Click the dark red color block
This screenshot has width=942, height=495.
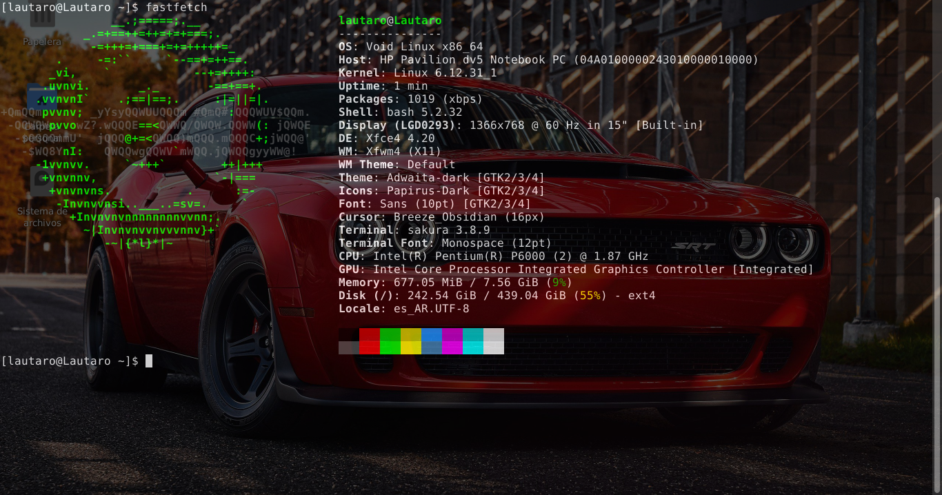click(370, 334)
